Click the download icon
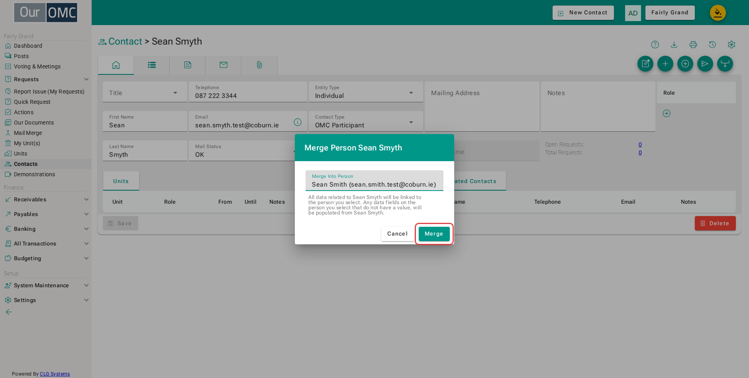 click(674, 45)
